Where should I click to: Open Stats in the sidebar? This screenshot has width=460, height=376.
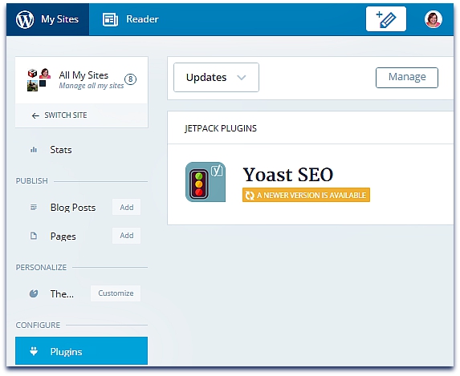(61, 150)
